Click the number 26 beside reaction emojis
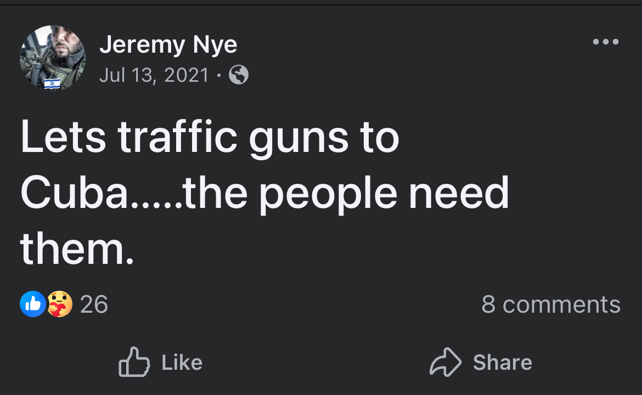Image resolution: width=642 pixels, height=395 pixels. point(94,304)
